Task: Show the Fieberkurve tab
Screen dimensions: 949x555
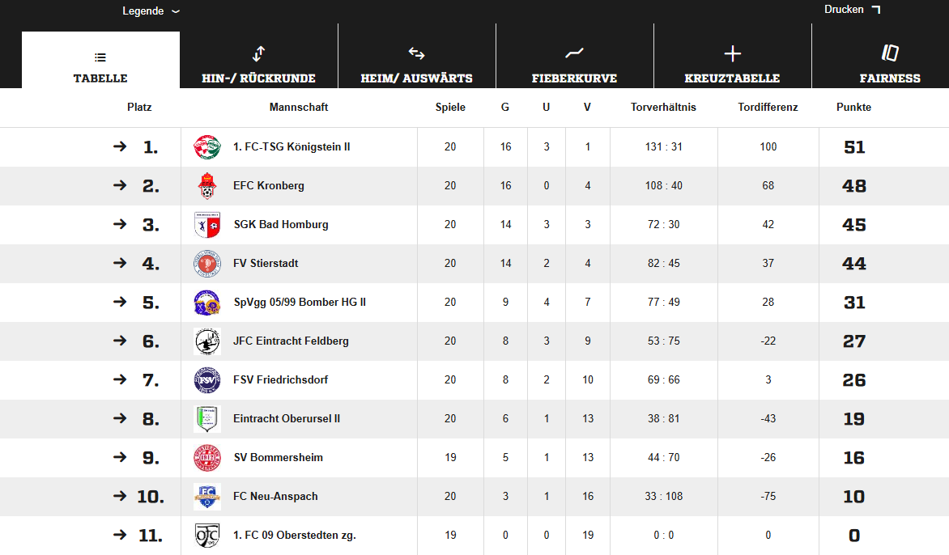Action: pyautogui.click(x=574, y=64)
